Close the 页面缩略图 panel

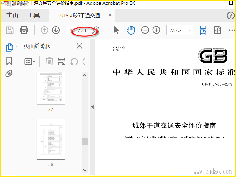click(x=79, y=46)
